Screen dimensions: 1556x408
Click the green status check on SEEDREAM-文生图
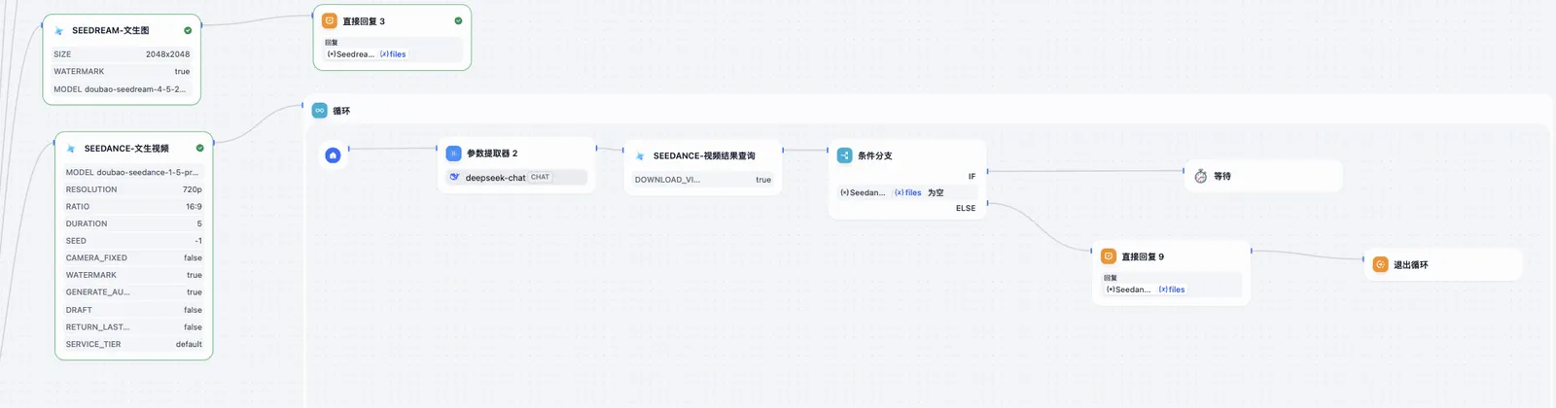click(x=188, y=30)
